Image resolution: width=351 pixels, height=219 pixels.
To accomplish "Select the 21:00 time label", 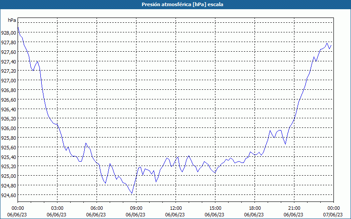I will [294, 208].
